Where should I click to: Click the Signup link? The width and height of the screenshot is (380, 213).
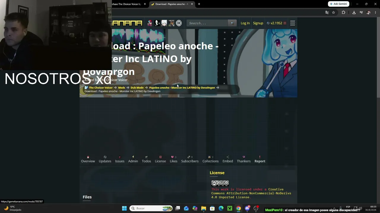pos(258,23)
